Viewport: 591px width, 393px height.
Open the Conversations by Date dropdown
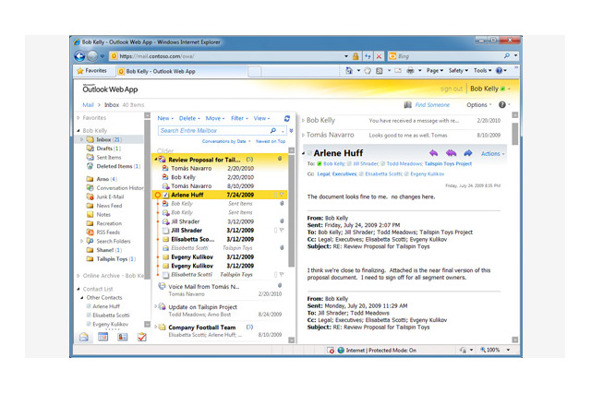[226, 141]
